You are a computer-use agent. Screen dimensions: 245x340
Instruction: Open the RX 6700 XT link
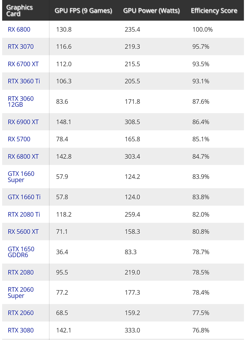coord(23,64)
